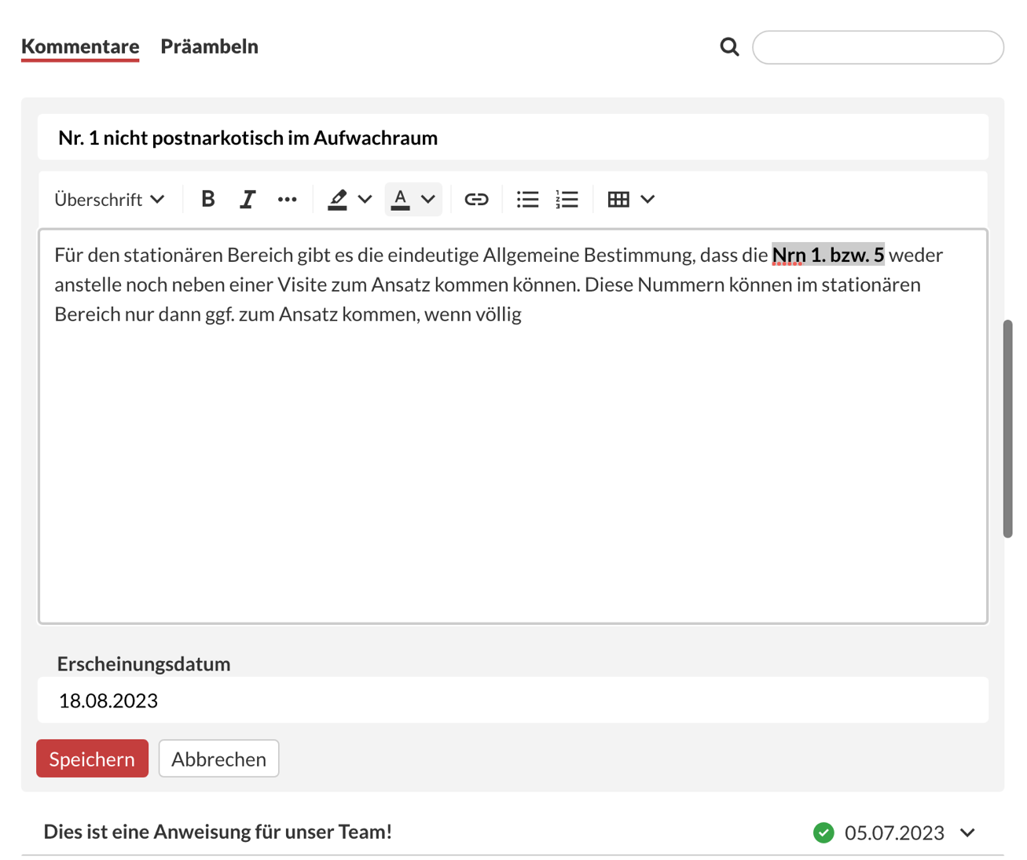
Task: Toggle bold formatting in the toolbar
Action: pyautogui.click(x=207, y=199)
